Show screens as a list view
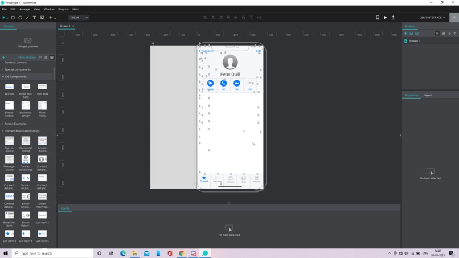The width and height of the screenshot is (459, 258). coord(437,34)
